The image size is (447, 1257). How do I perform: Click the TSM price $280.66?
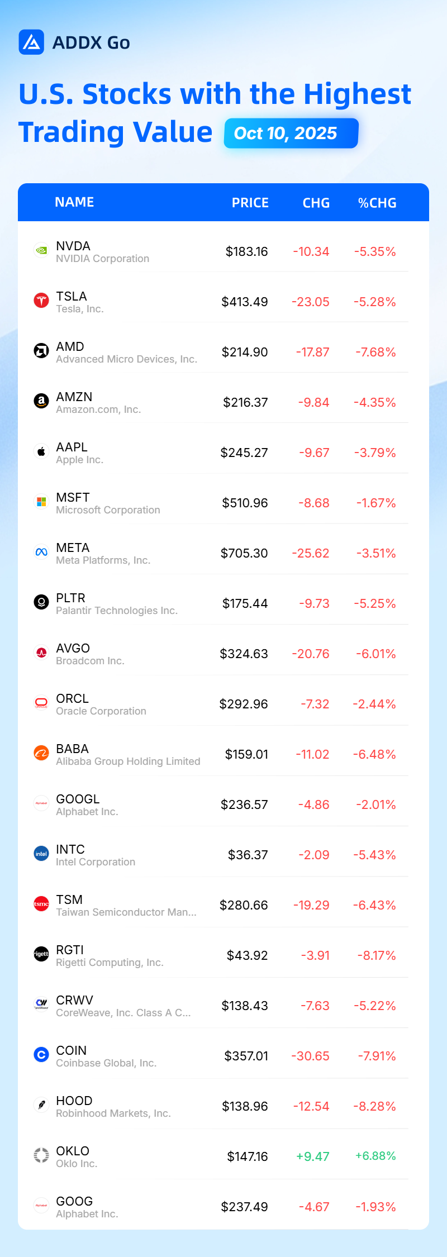point(244,905)
